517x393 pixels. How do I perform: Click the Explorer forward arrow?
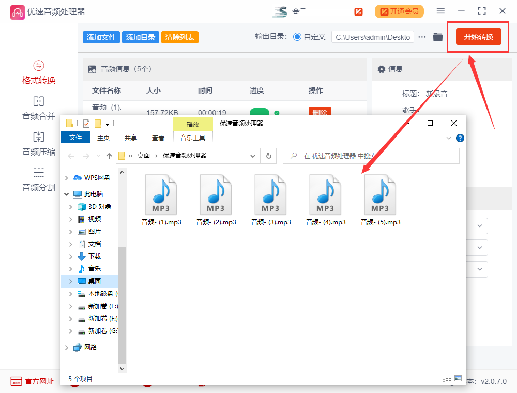point(86,156)
